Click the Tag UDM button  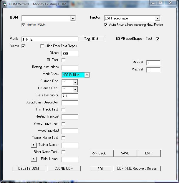coord(91,39)
